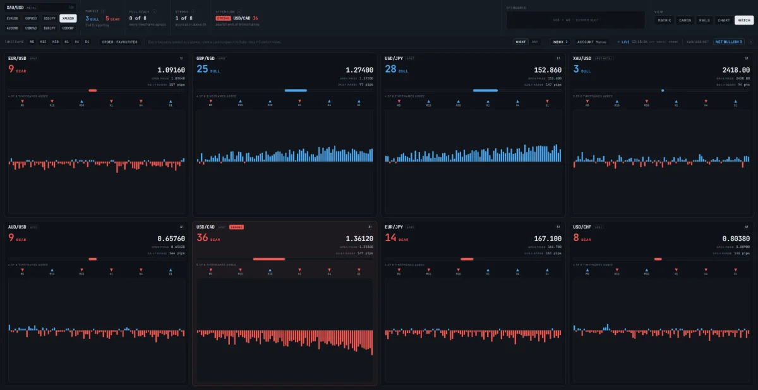Click the H1 up arrow on EUR/JPY card

click(x=488, y=269)
